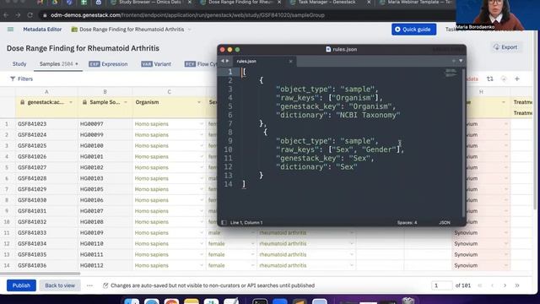This screenshot has width=540, height=304.
Task: Open disease dropdown in row 13
Action: point(352,255)
